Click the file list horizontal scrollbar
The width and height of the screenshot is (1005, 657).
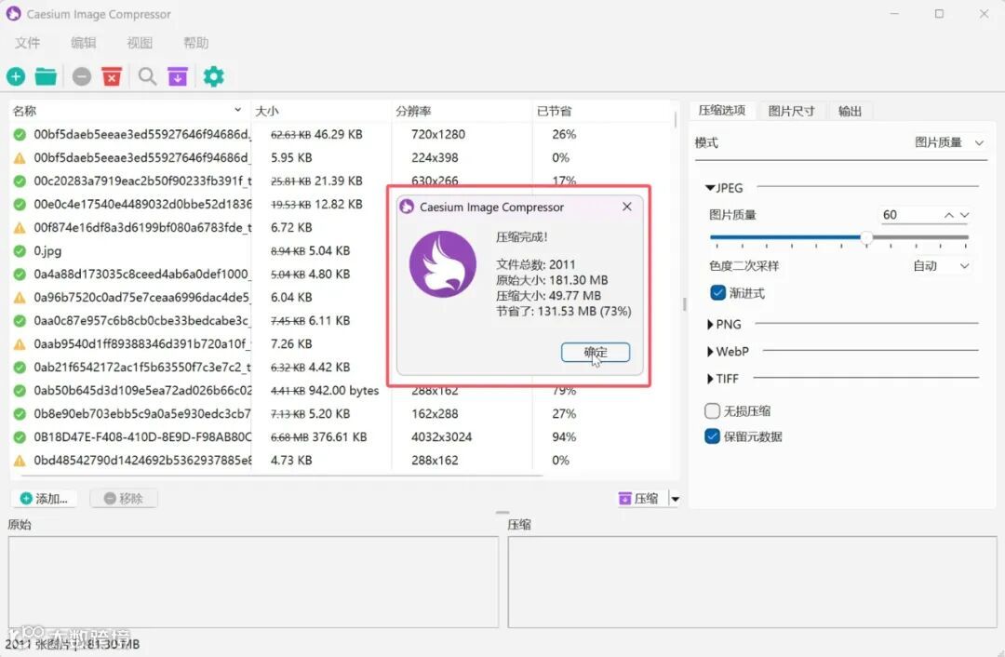[282, 476]
